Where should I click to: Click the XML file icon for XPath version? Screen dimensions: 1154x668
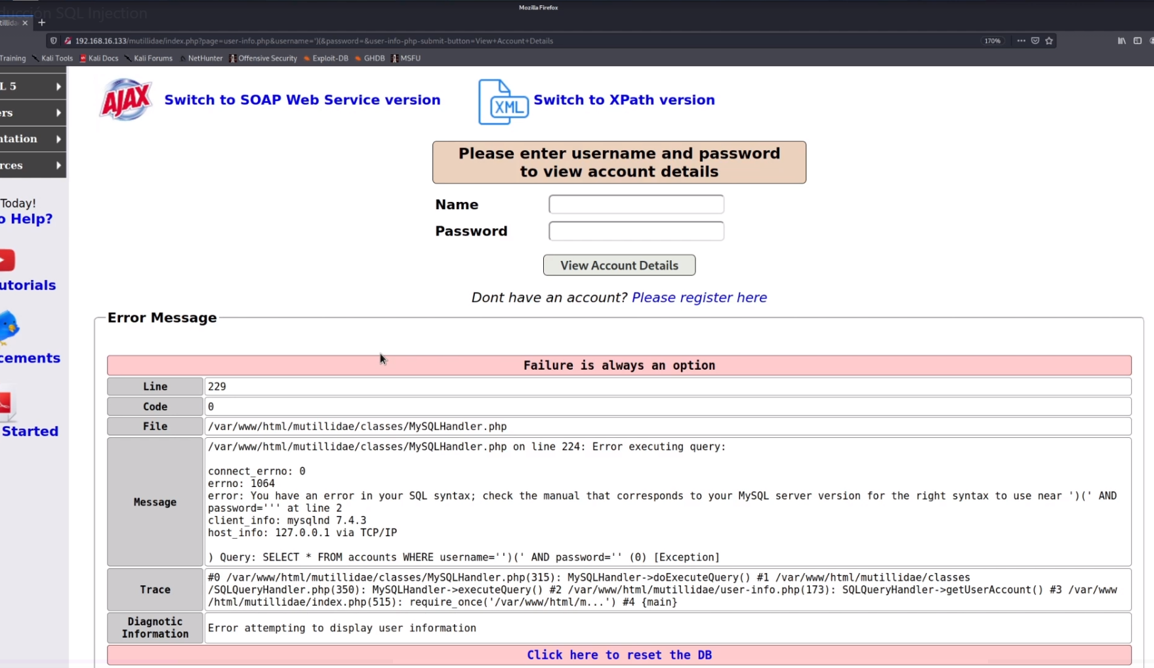(503, 102)
